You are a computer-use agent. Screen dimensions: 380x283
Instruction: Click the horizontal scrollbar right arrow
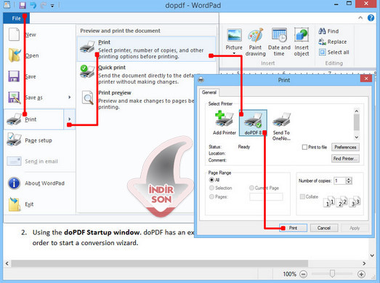click(364, 263)
